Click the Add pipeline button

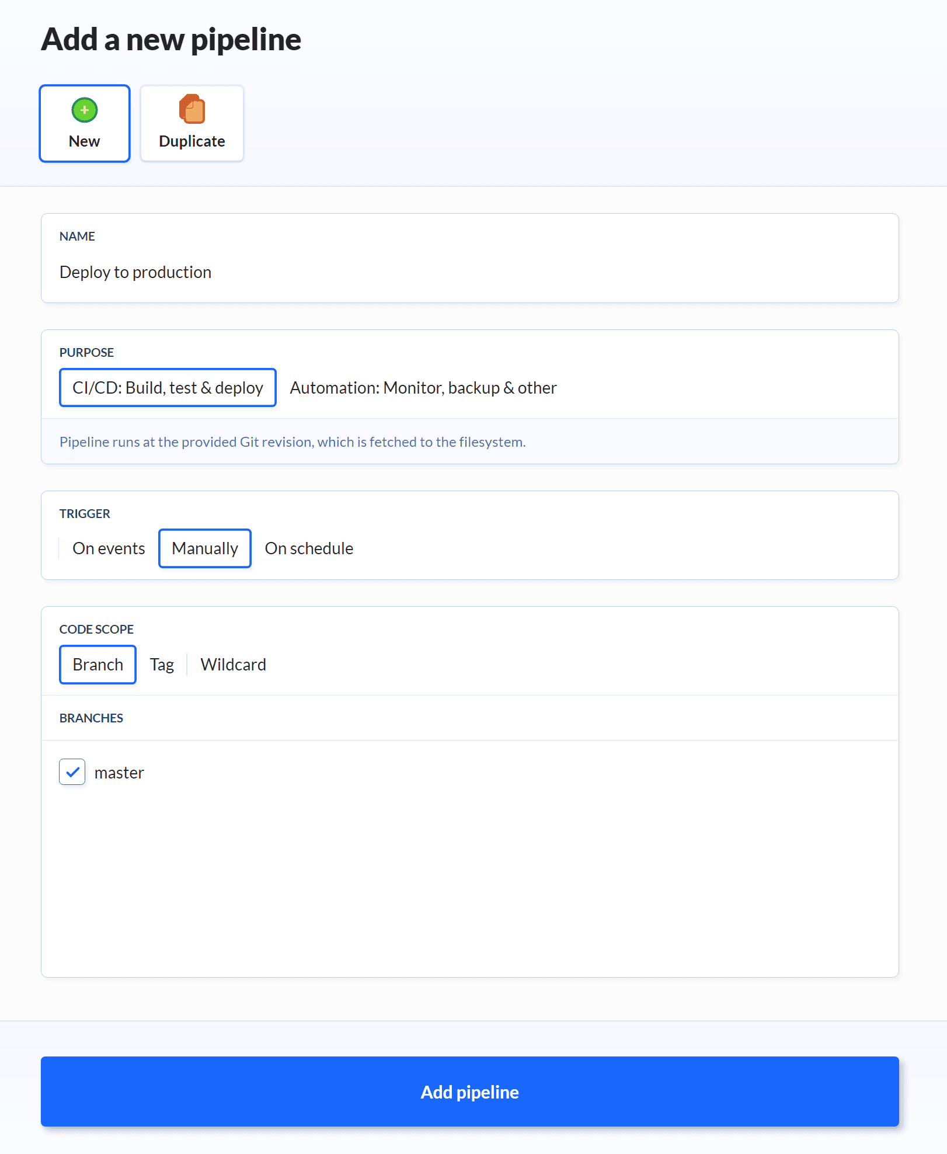469,1092
